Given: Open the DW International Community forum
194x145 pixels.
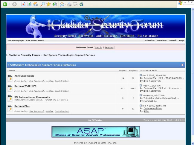Looking at the screenshot, I should coord(32,97).
